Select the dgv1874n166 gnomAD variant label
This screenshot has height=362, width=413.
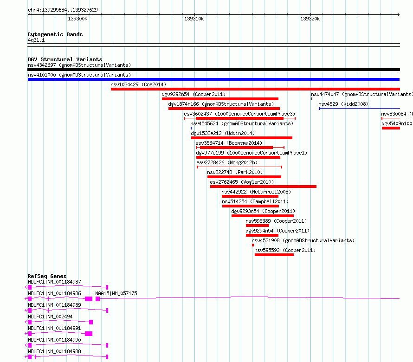[x=221, y=104]
